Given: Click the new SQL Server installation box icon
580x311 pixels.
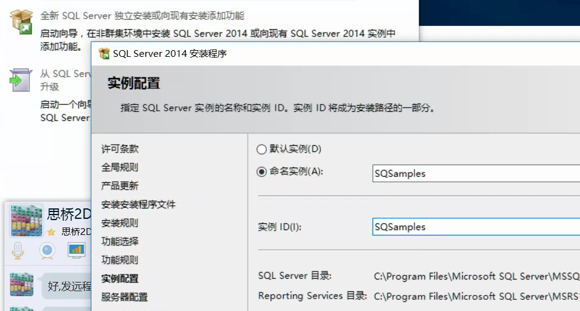Looking at the screenshot, I should click(x=21, y=21).
